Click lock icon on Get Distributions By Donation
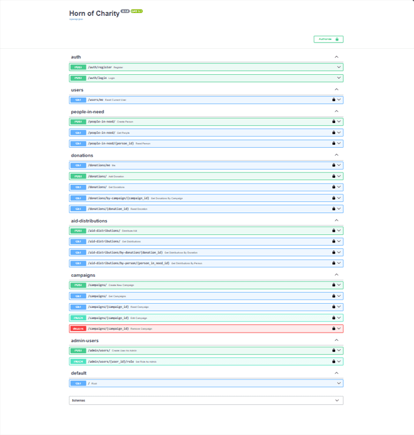This screenshot has width=414, height=435. pyautogui.click(x=333, y=253)
